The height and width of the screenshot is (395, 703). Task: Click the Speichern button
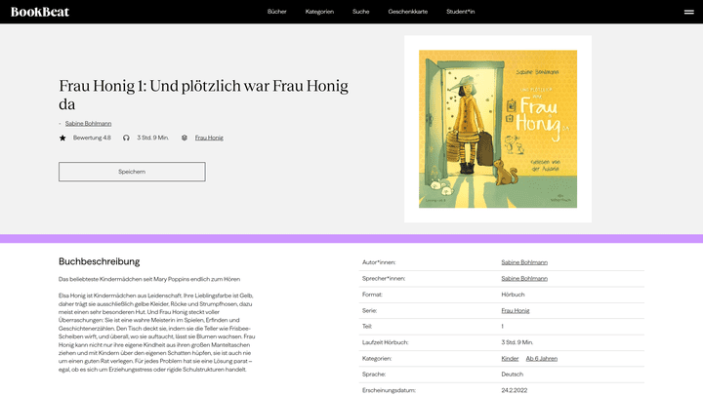[132, 172]
